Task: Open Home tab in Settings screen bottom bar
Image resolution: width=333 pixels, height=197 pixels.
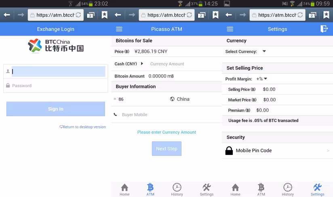Action: coord(235,190)
